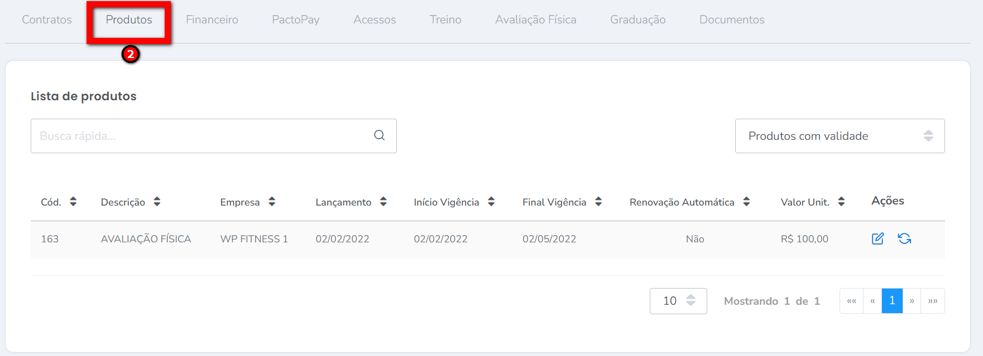Click the search magnifier icon
Screen dimensions: 983x356
379,135
